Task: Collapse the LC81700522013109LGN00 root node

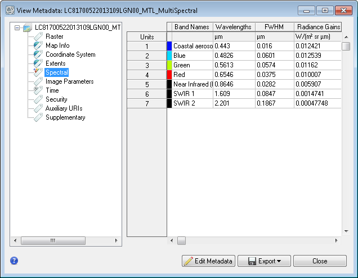Action: coord(19,28)
